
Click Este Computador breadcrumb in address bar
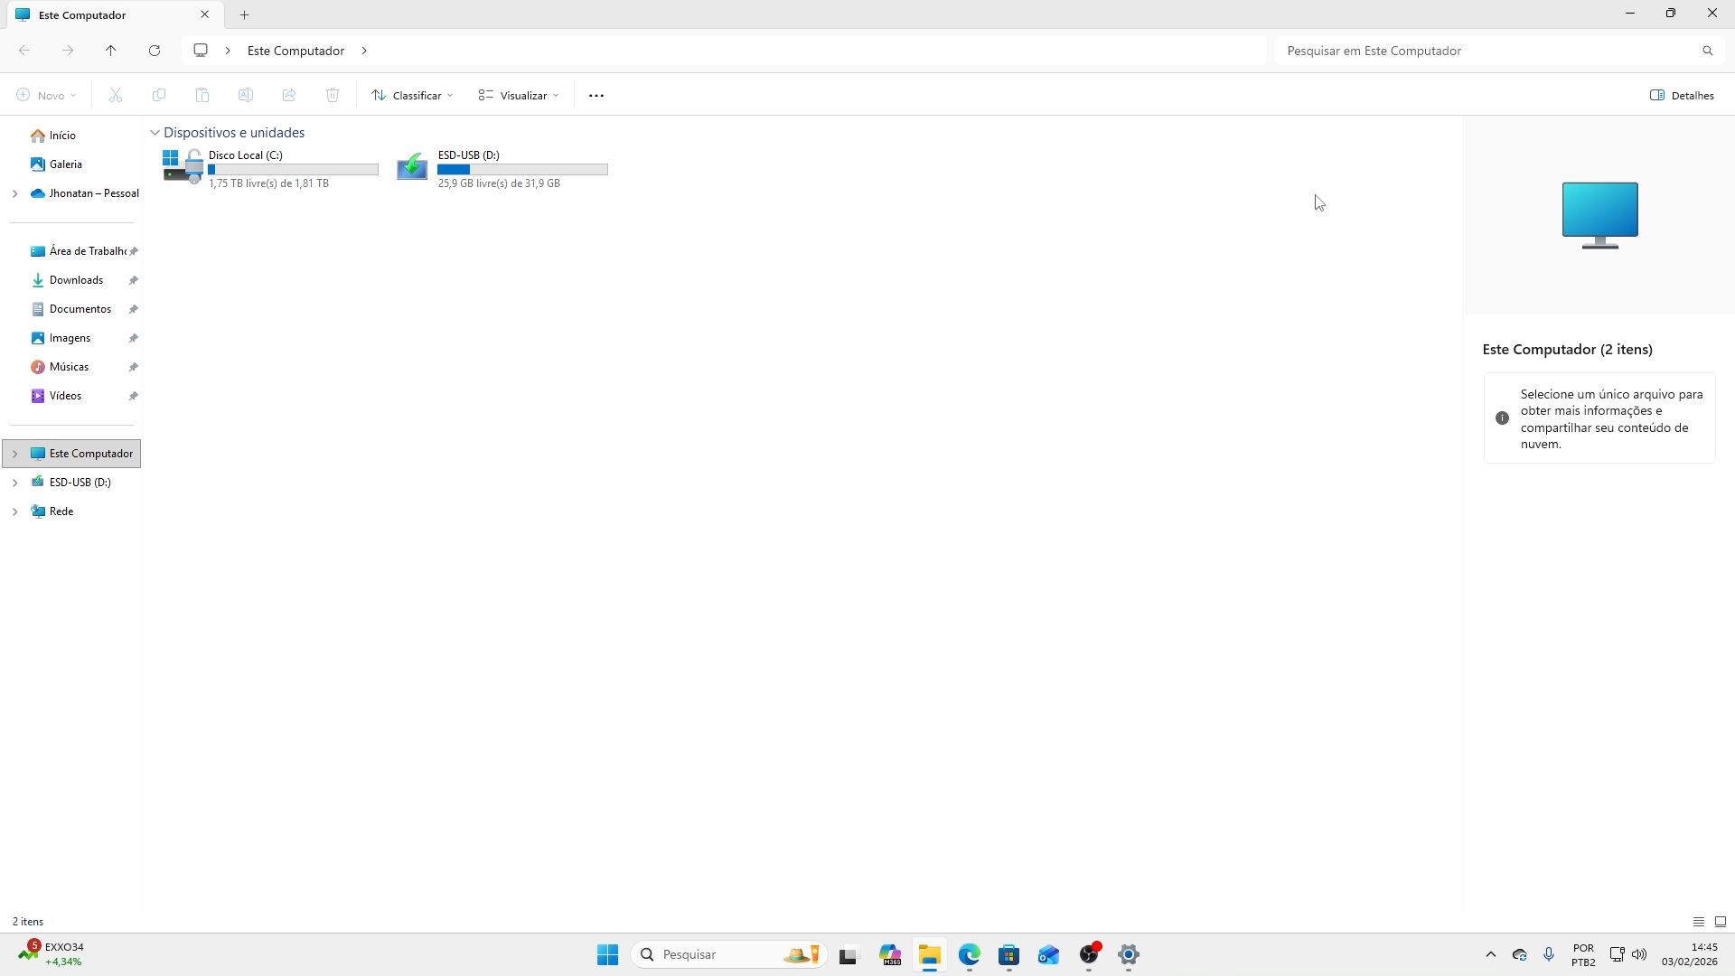click(x=295, y=51)
